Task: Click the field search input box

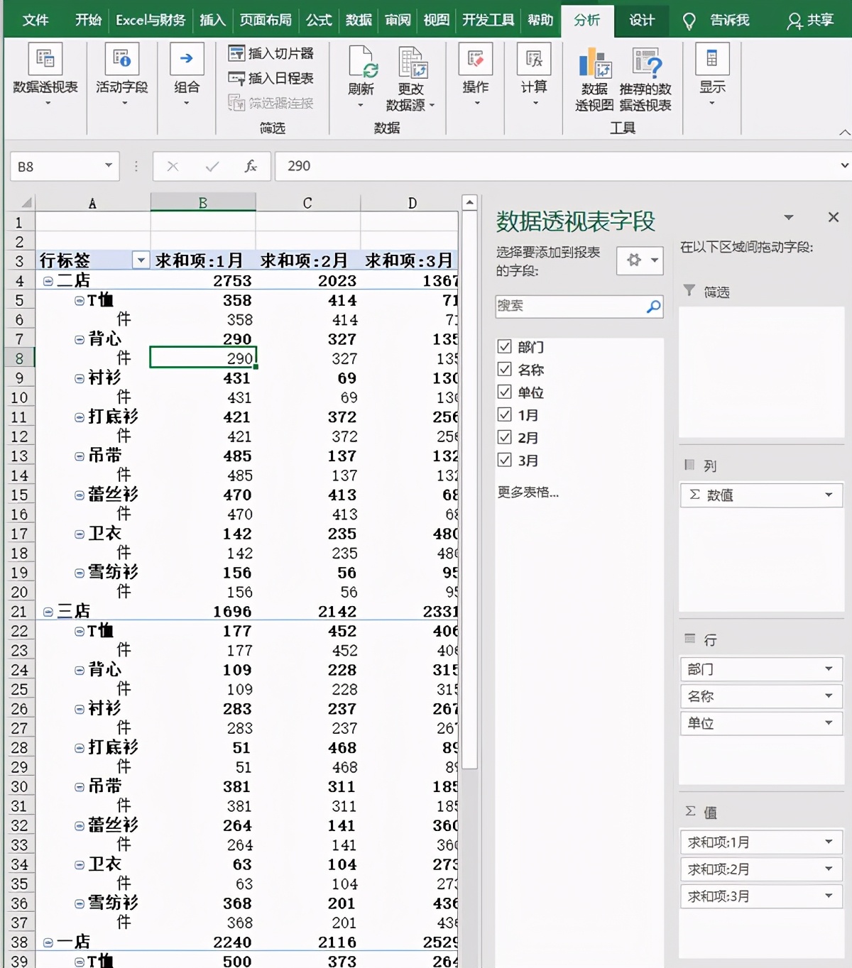Action: point(570,307)
